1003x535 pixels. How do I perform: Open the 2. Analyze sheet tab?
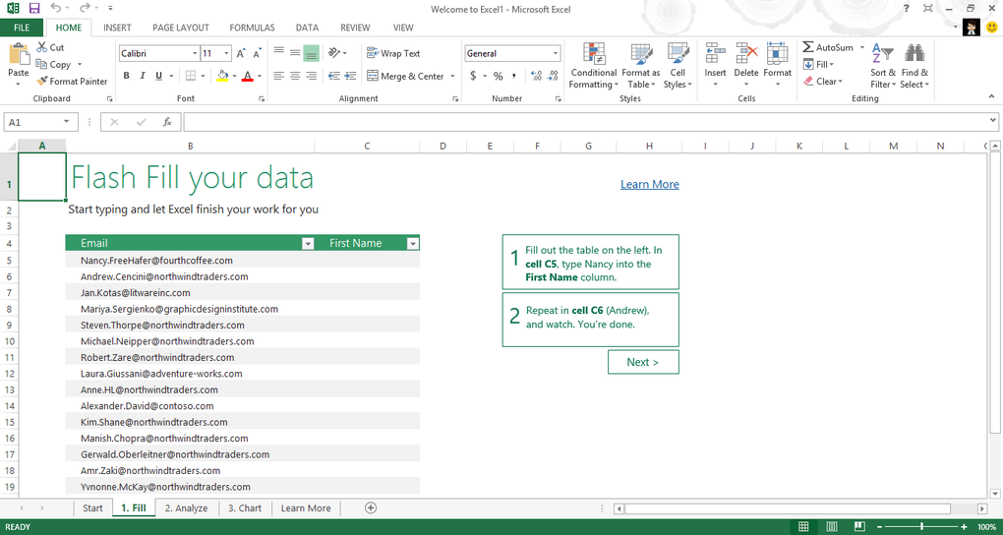point(186,508)
